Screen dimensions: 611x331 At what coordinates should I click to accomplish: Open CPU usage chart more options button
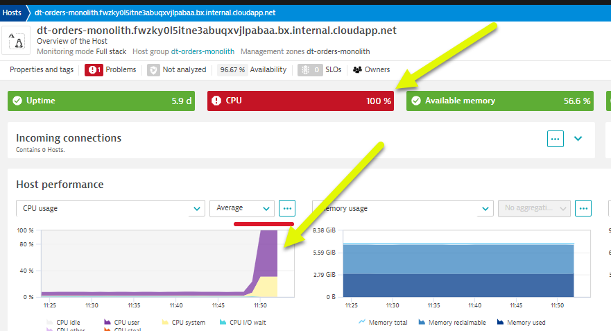(287, 208)
